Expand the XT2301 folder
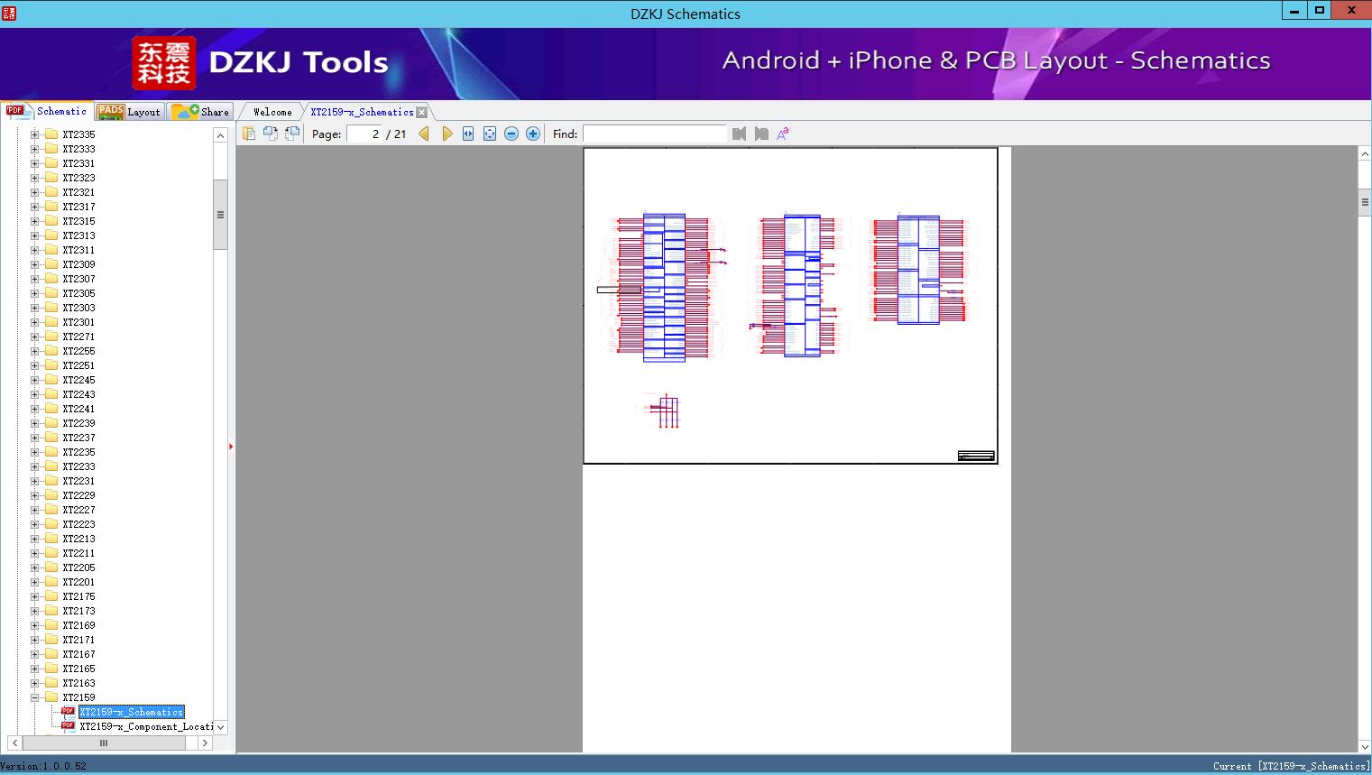 tap(35, 322)
